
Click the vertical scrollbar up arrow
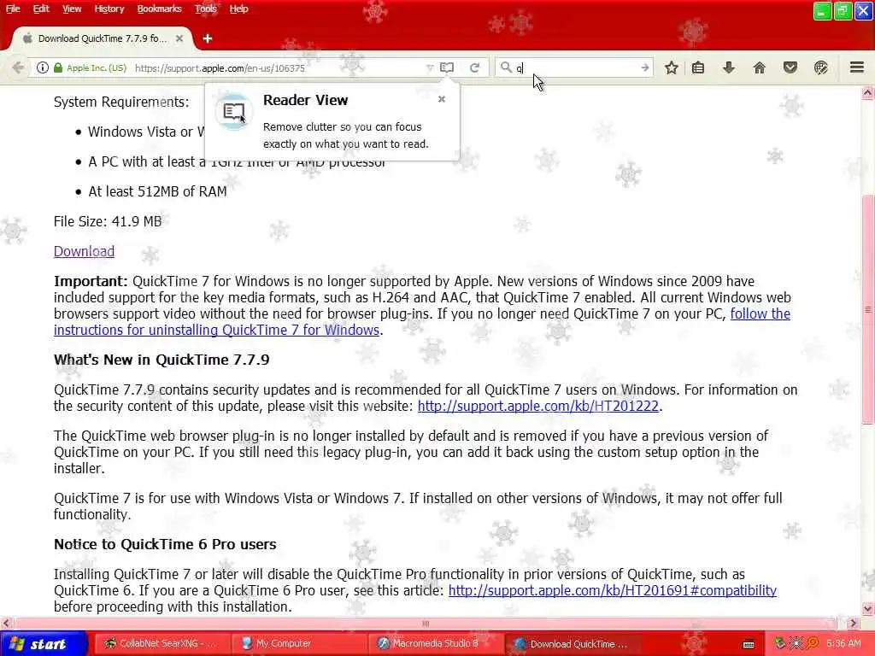(x=868, y=92)
